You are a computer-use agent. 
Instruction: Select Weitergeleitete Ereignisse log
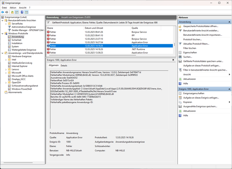pyautogui.click(x=24, y=50)
